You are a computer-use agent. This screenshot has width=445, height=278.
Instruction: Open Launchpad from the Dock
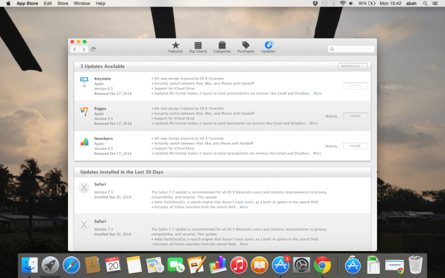click(x=50, y=265)
